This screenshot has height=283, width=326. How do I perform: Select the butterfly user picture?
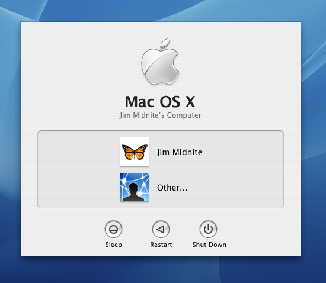coord(135,152)
